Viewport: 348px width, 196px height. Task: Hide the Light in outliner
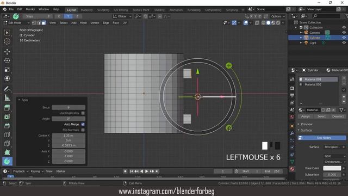pyautogui.click(x=344, y=42)
